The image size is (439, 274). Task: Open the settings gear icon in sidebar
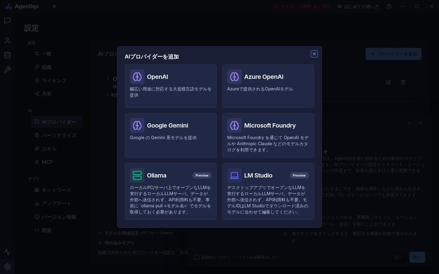point(7,267)
